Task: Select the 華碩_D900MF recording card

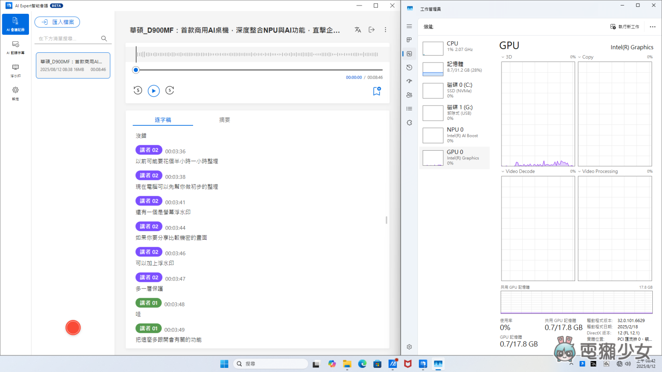Action: click(x=73, y=65)
